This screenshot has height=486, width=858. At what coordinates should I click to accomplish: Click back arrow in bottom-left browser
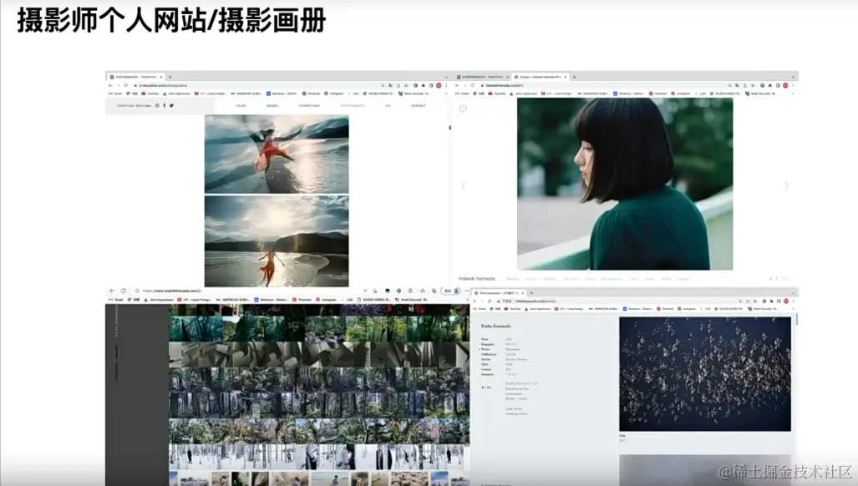[x=112, y=291]
